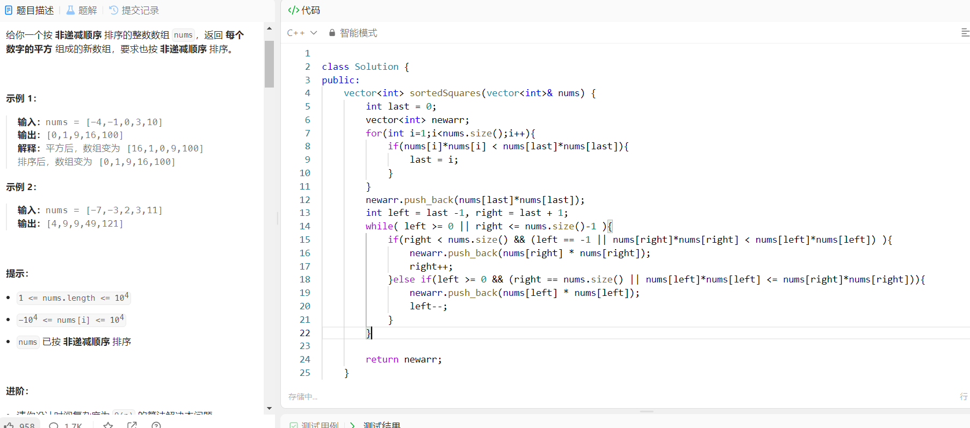Image resolution: width=970 pixels, height=428 pixels.
Task: Open the C++ language dropdown
Action: [x=302, y=33]
